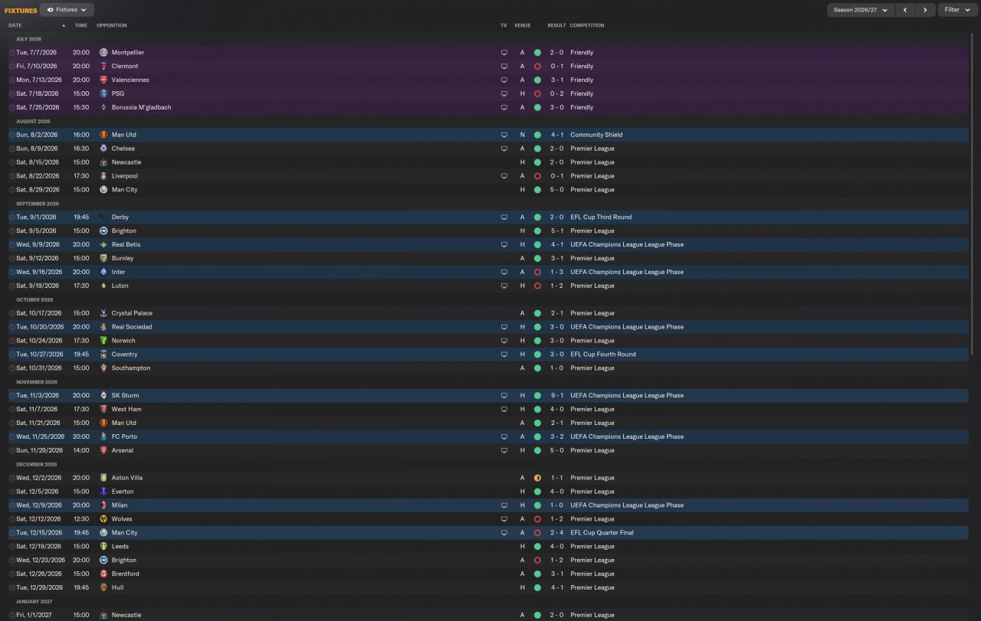
Task: Click the TV icon on the Montpellier row
Action: point(504,53)
